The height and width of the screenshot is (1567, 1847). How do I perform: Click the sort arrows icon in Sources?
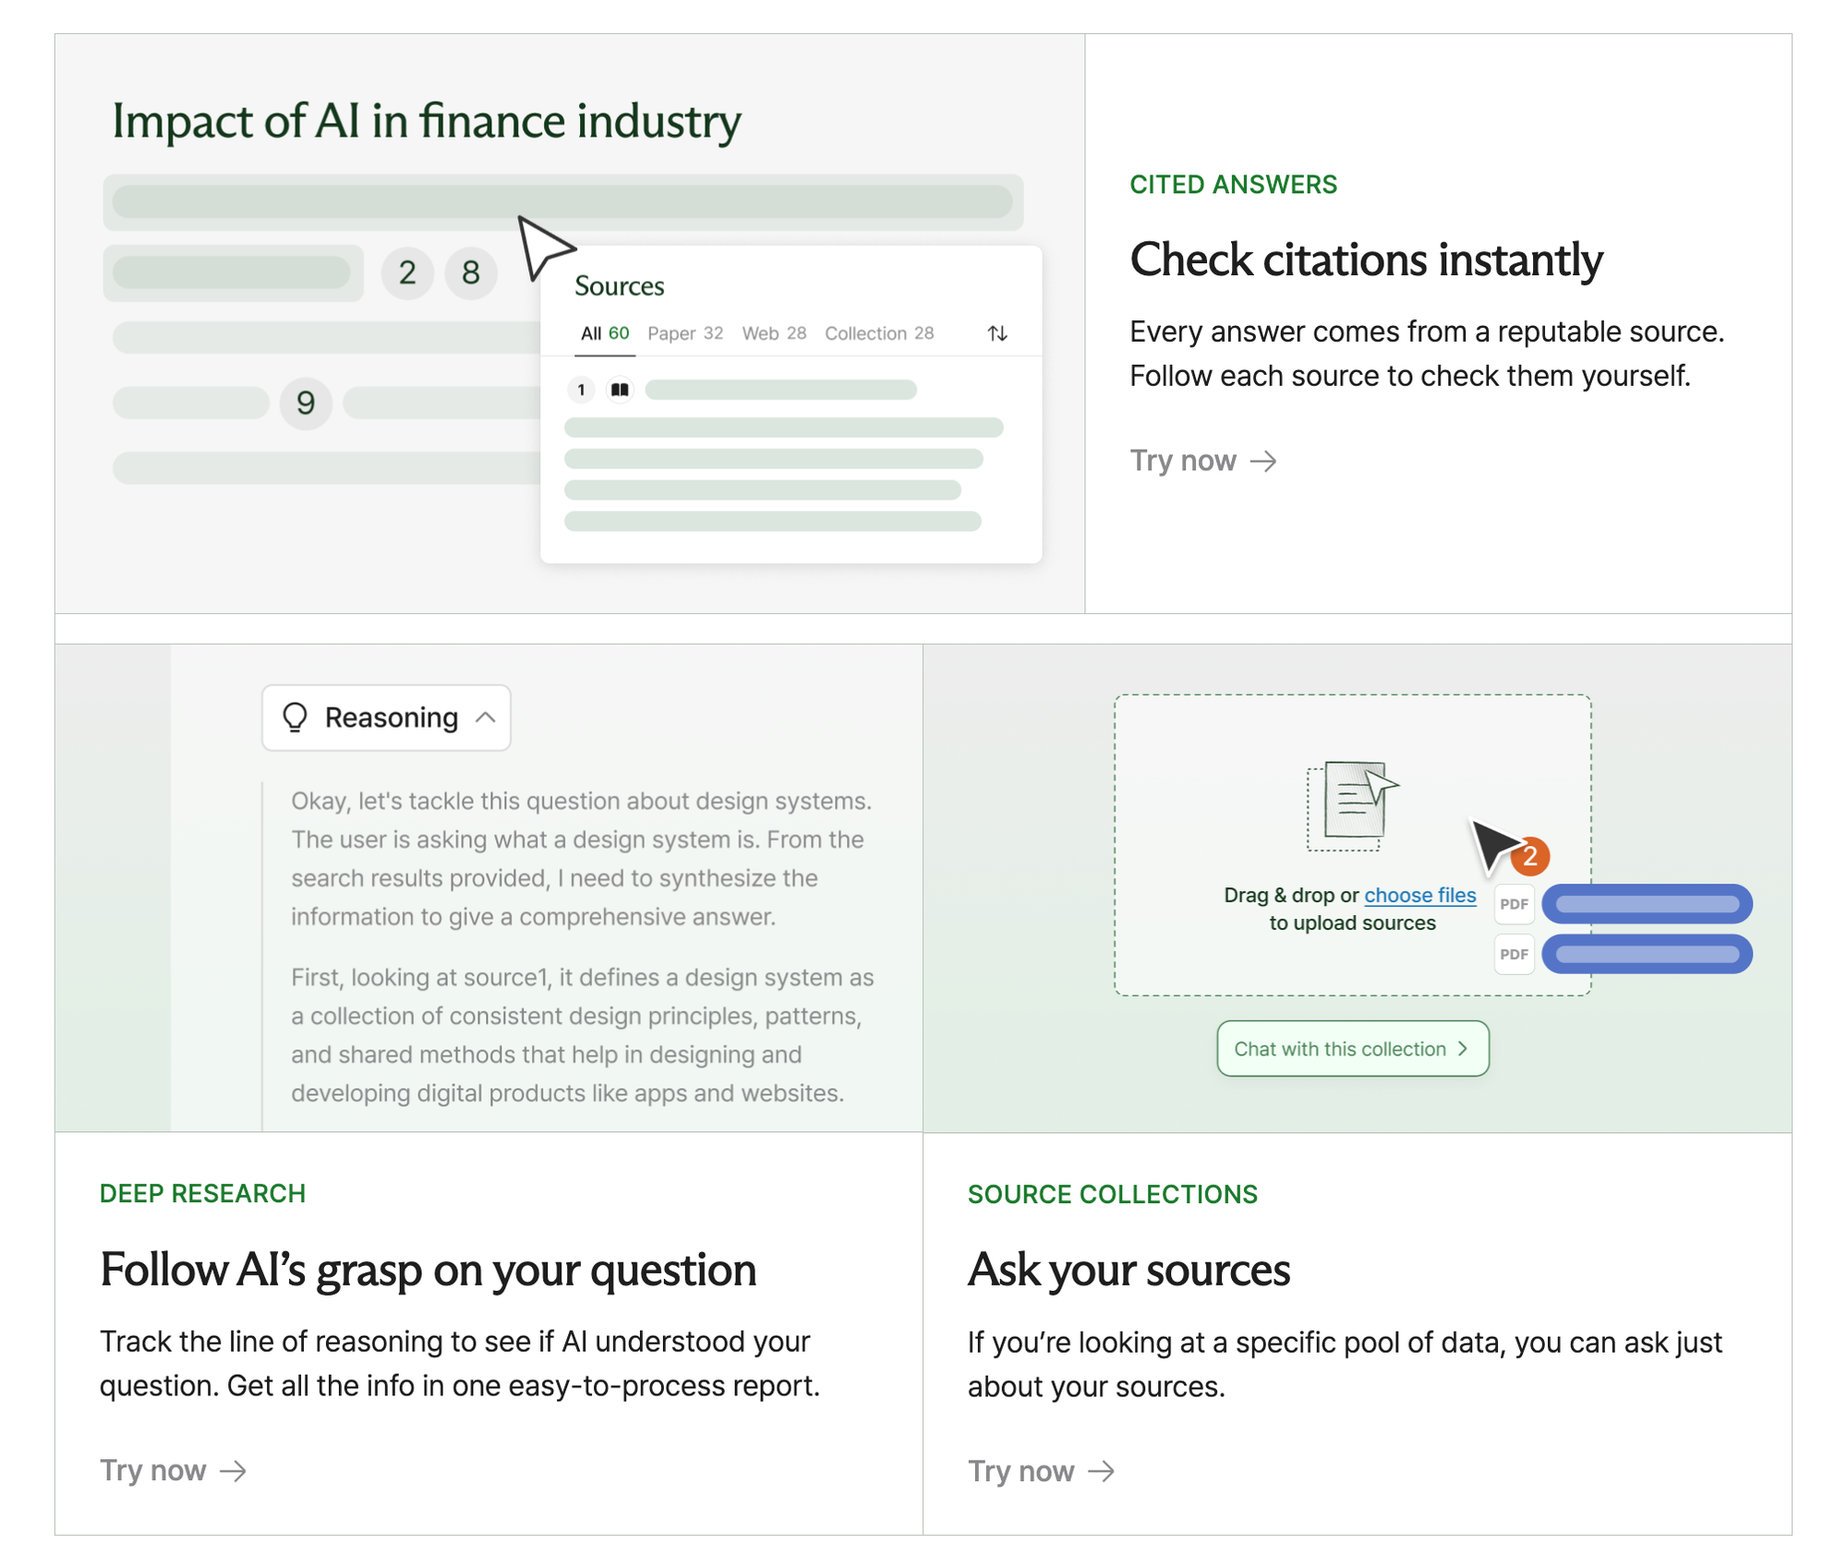pos(996,333)
